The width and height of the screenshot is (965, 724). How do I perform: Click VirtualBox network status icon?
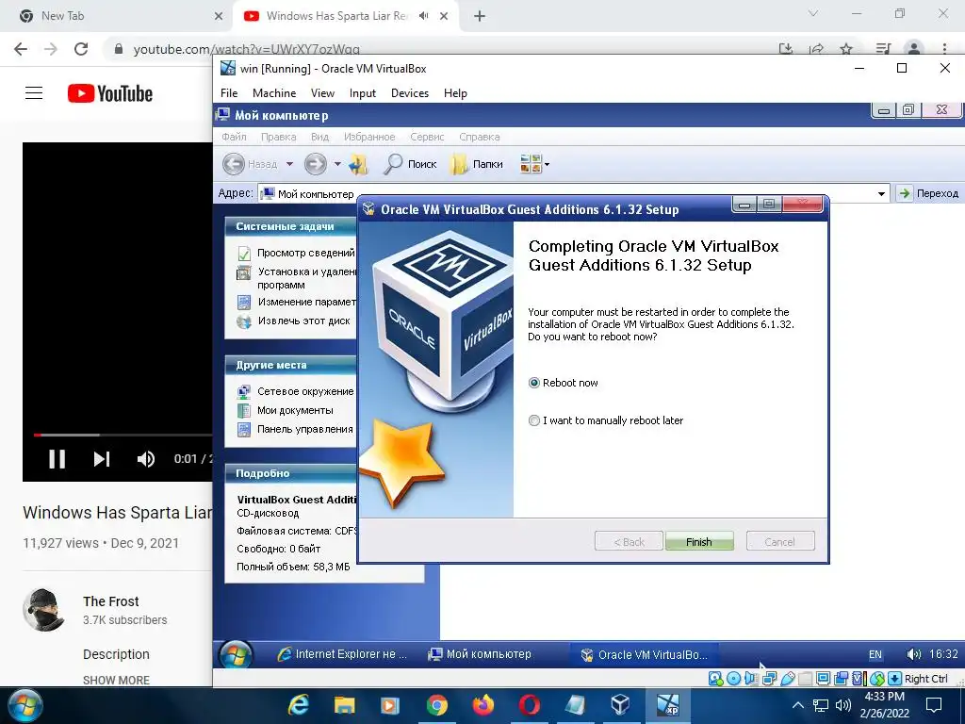[x=769, y=679]
